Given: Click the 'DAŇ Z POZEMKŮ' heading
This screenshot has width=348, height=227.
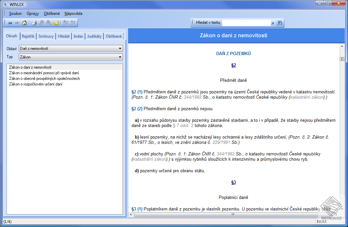Looking at the screenshot, I should click(x=233, y=53).
